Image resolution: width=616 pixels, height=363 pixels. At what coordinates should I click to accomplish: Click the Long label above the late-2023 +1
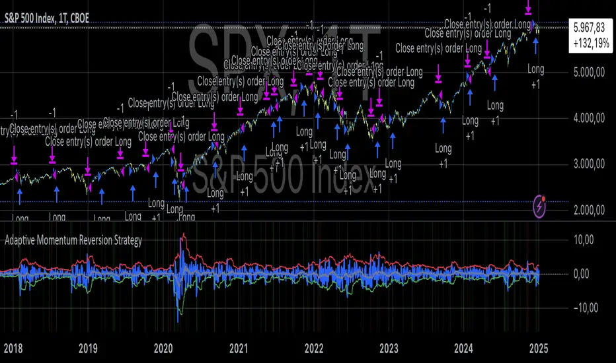point(443,148)
